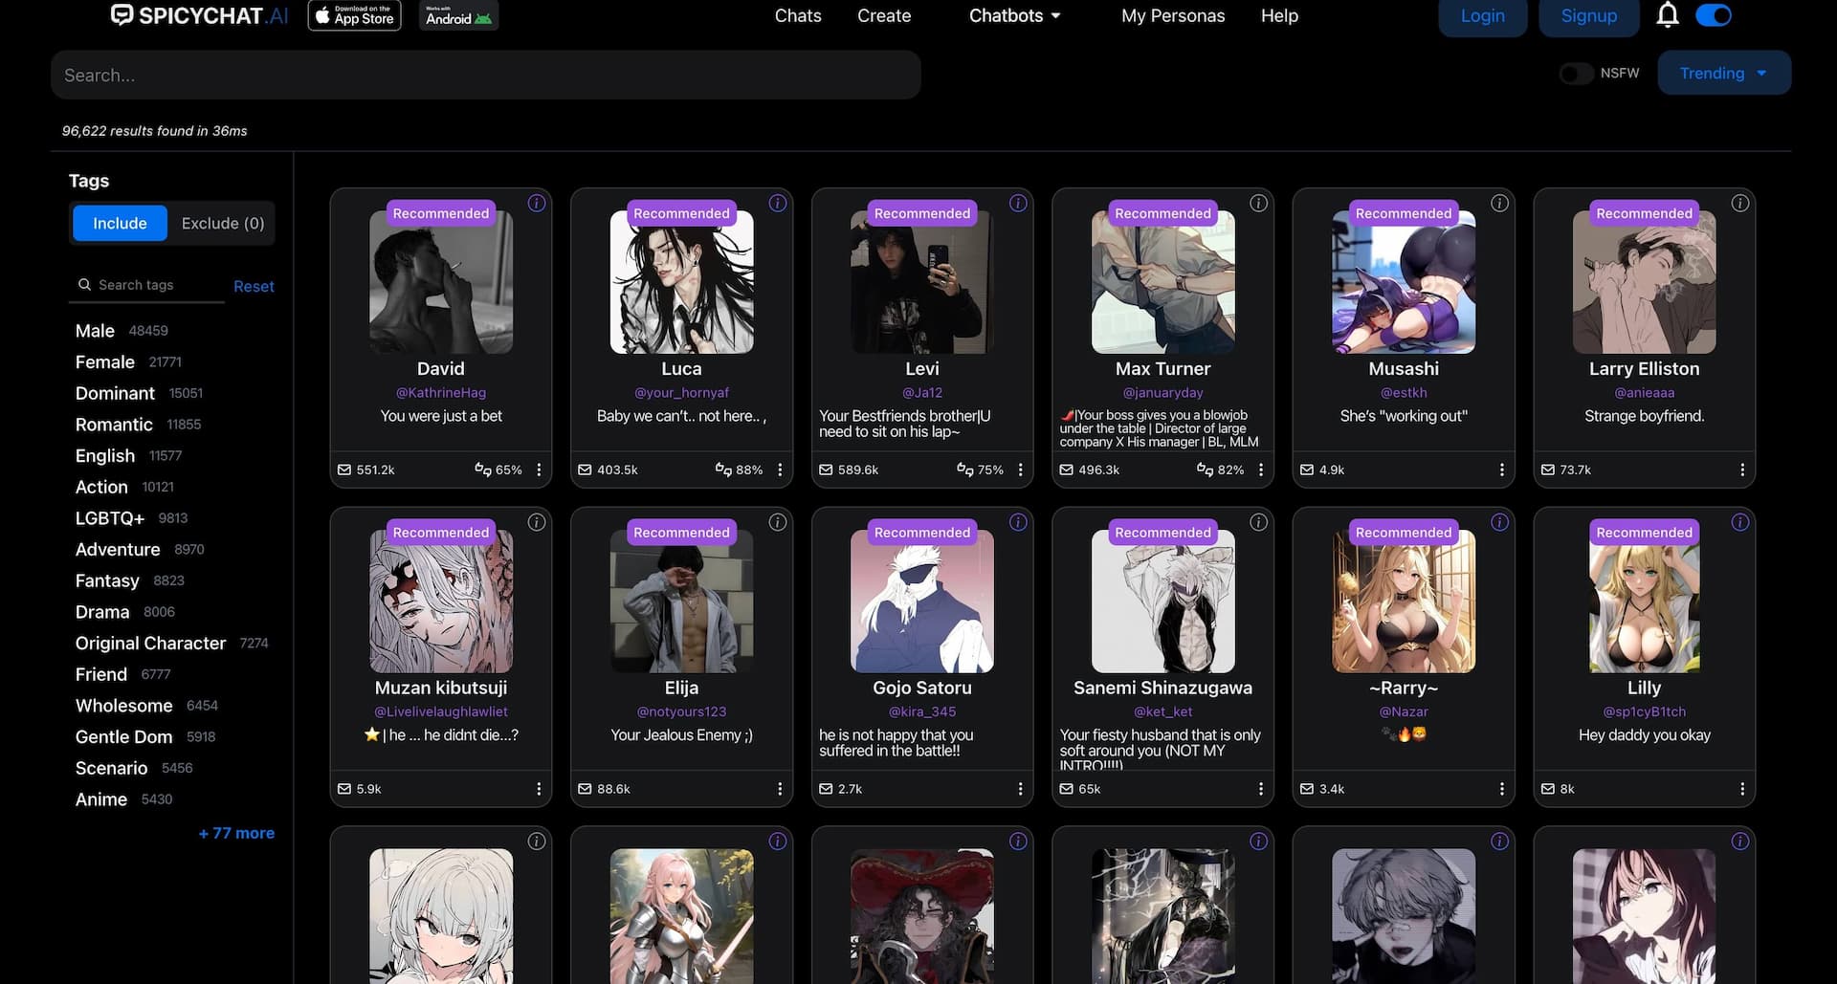Image resolution: width=1837 pixels, height=984 pixels.
Task: Open info icon on Lilly card
Action: tap(1740, 522)
